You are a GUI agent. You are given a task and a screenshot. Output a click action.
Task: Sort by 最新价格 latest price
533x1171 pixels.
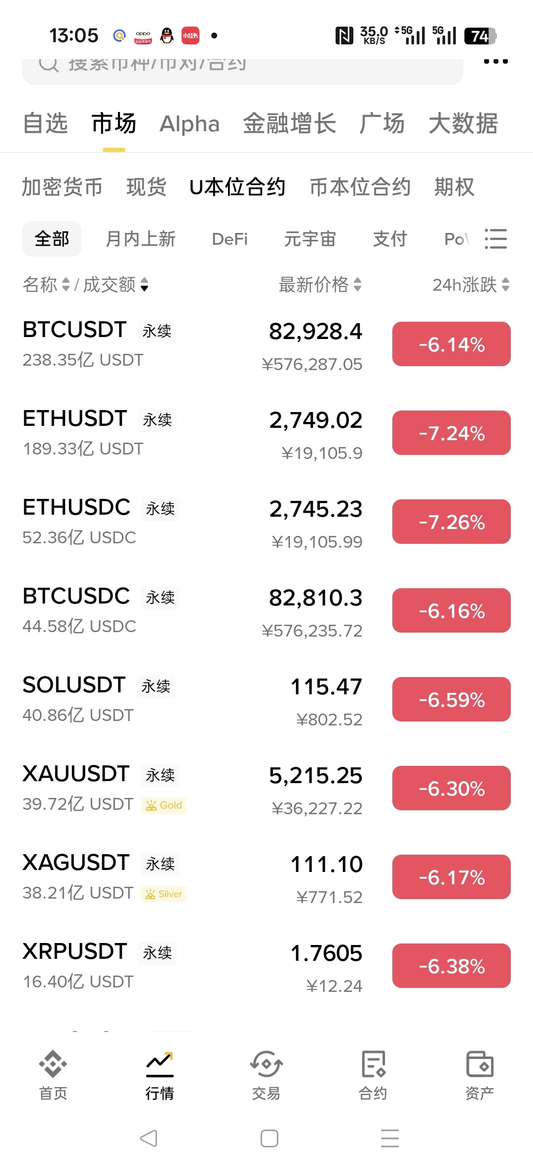357,285
